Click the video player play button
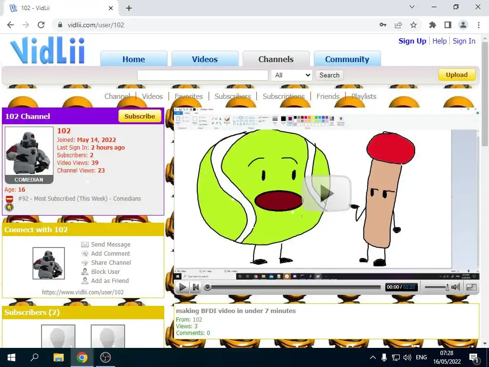Image resolution: width=489 pixels, height=367 pixels. point(182,287)
